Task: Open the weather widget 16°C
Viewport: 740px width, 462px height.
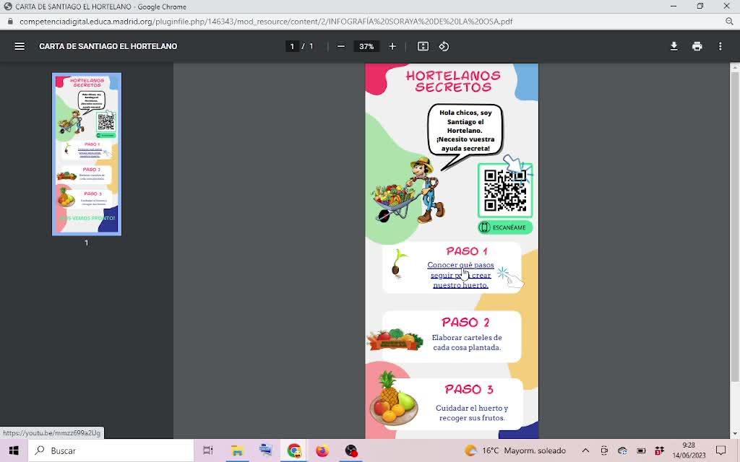Action: tap(515, 450)
